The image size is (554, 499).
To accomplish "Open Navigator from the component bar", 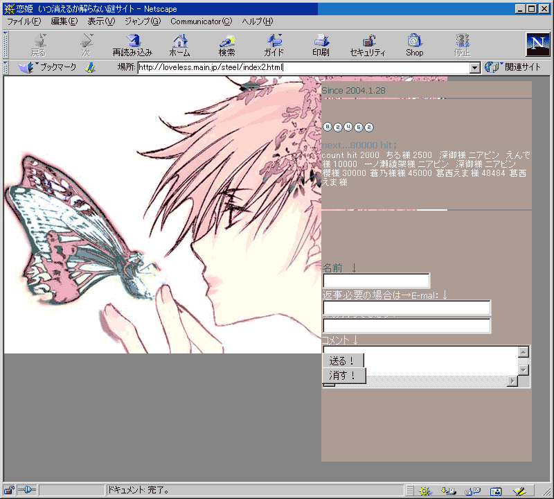I will [x=425, y=491].
